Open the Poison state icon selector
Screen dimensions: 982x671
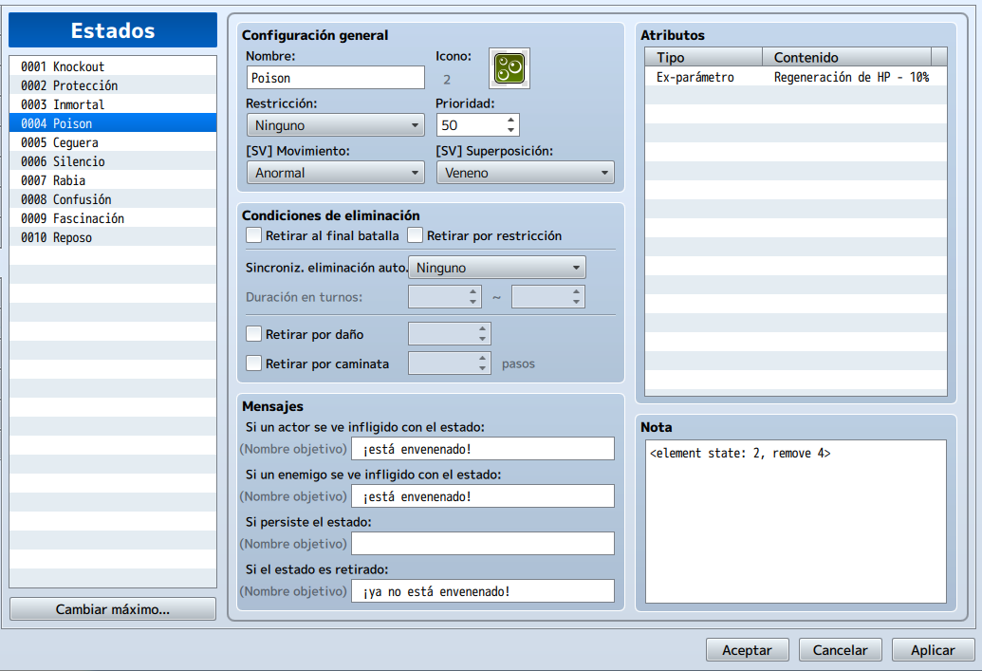point(509,68)
